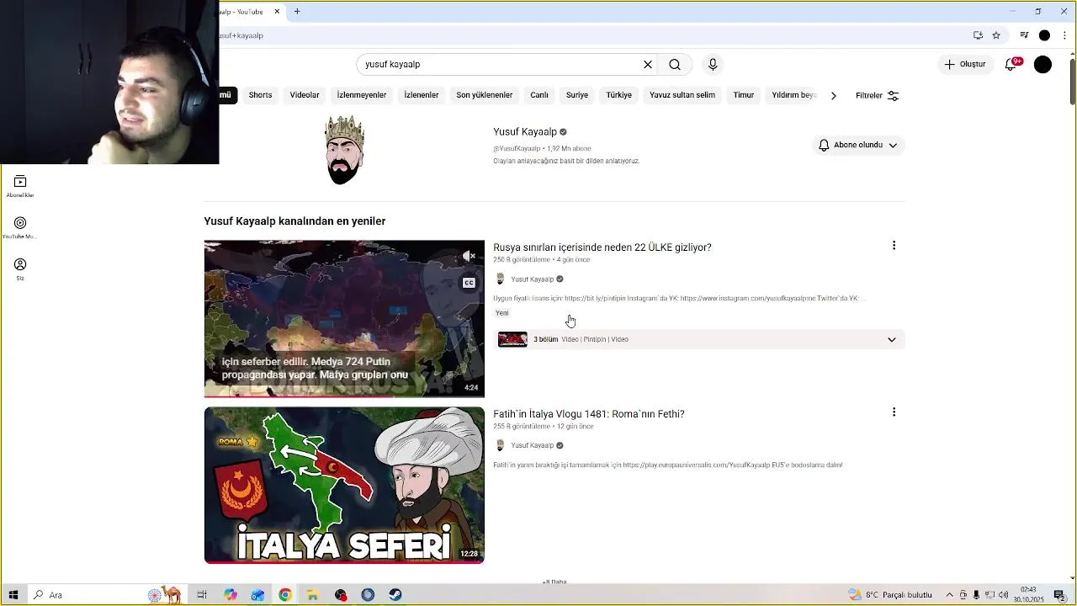Open the weather widget 8°C Parçalı bulutlu
This screenshot has height=606, width=1077.
tap(890, 595)
